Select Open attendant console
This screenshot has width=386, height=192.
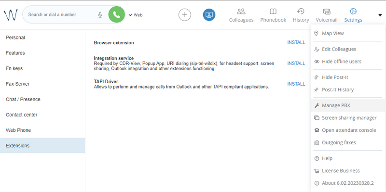click(x=347, y=130)
